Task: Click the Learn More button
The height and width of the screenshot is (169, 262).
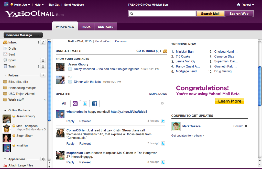Action: pyautogui.click(x=230, y=101)
